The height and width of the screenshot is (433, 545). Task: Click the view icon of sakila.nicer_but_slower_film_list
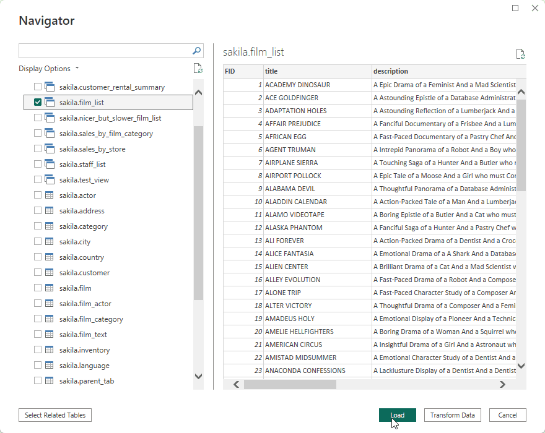[50, 118]
